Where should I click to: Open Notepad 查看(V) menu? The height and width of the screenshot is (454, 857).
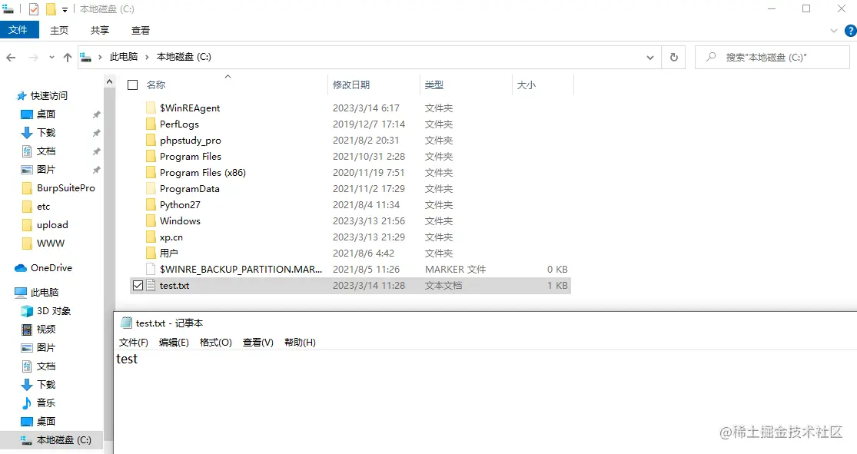point(258,343)
